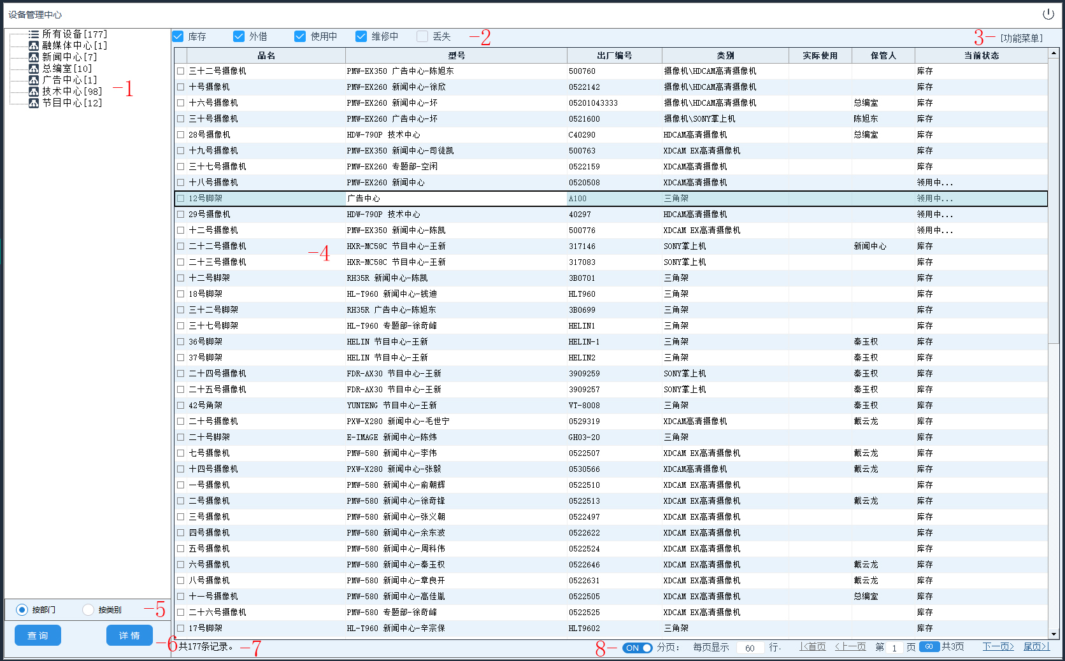Click the rows-per-page input field
1065x661 pixels.
pos(750,648)
